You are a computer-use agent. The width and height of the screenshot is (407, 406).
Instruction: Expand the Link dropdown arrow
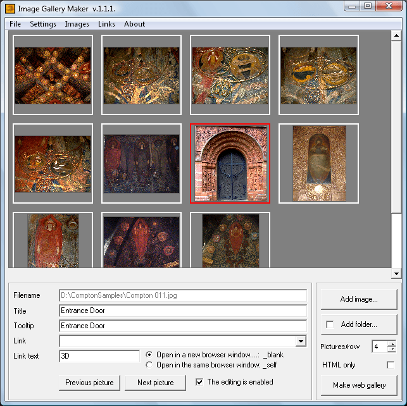point(301,341)
